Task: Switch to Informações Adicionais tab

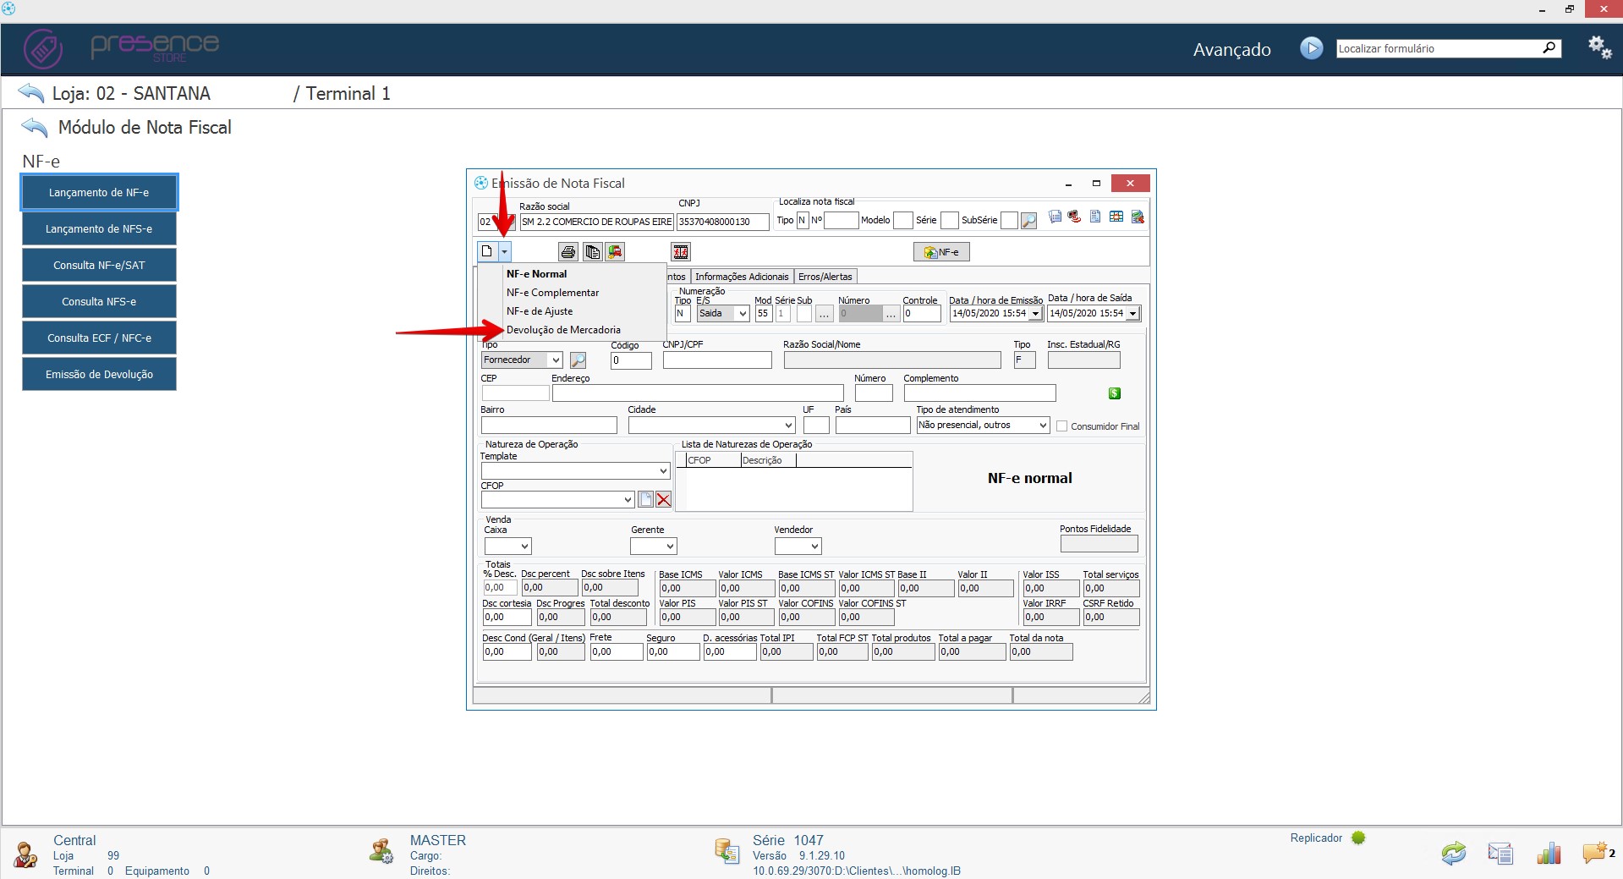Action: pos(742,277)
